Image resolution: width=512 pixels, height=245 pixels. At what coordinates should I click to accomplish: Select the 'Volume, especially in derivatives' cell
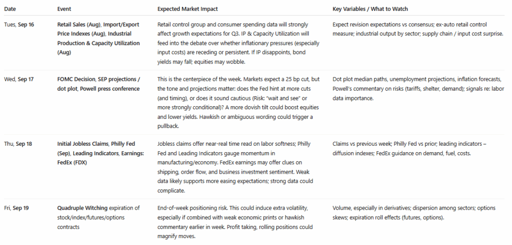(412, 212)
